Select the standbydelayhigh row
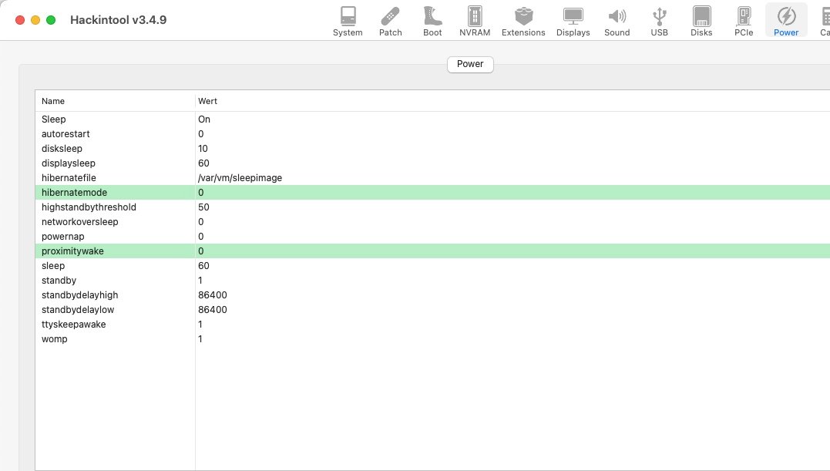Image resolution: width=830 pixels, height=471 pixels. pos(432,294)
